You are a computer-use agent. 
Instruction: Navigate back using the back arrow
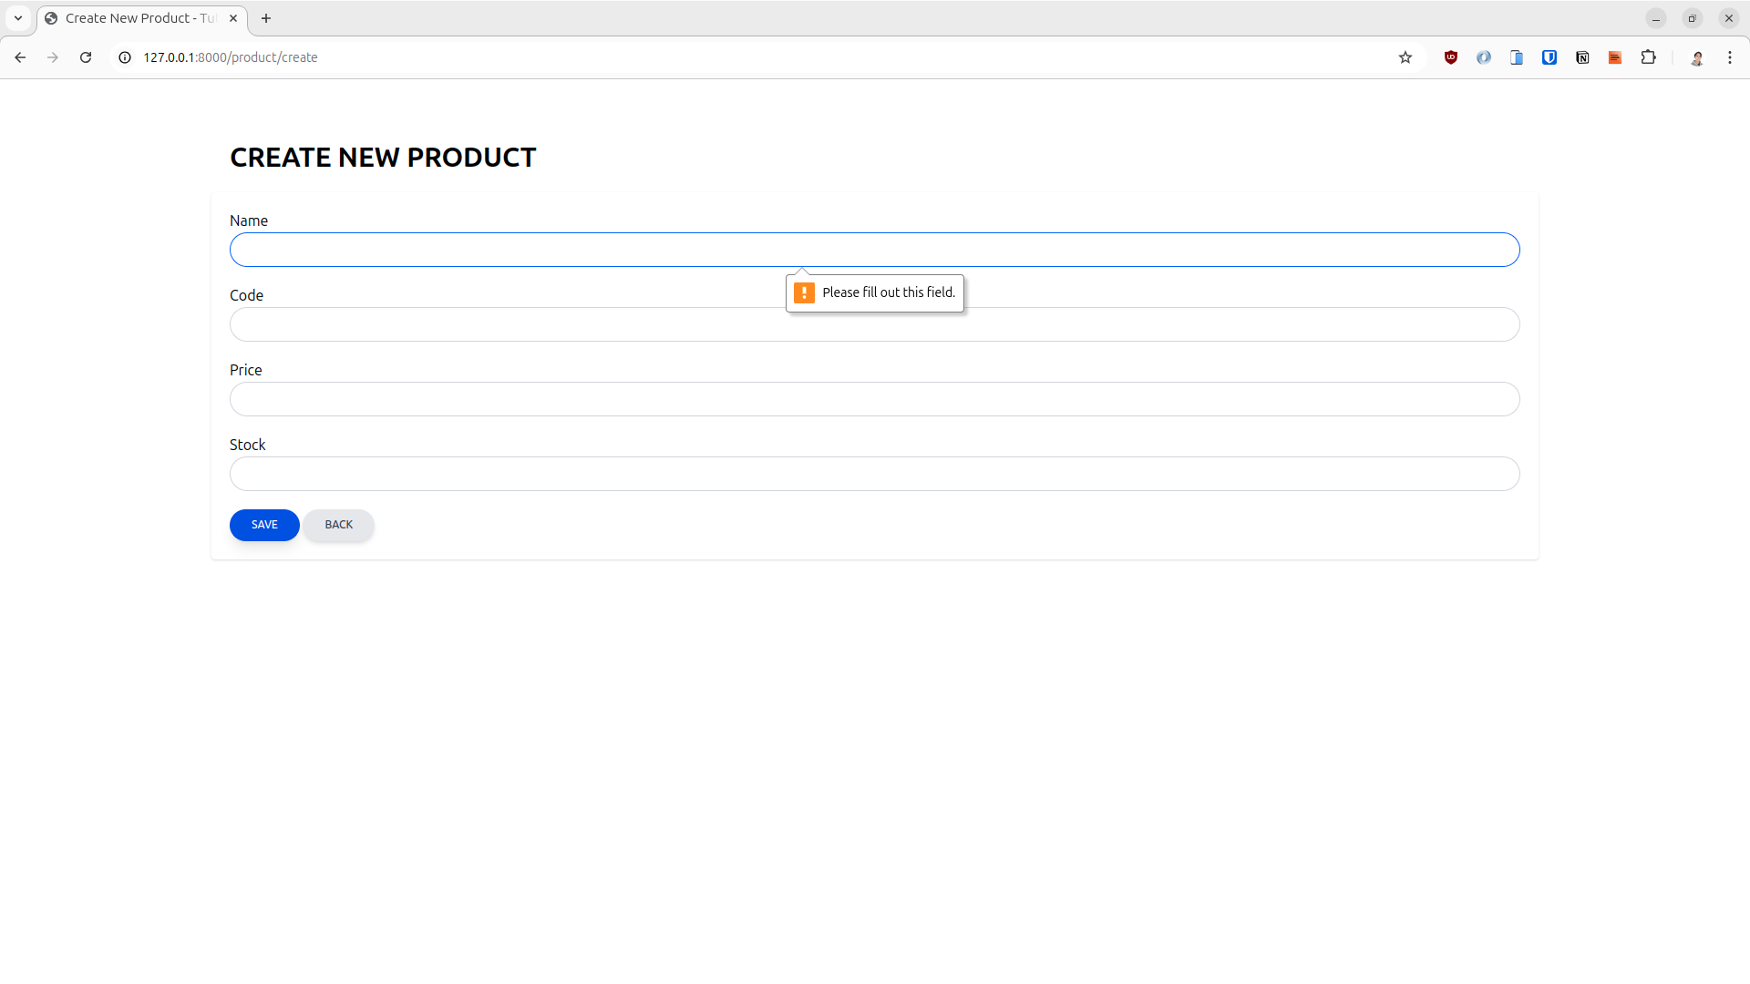pos(20,56)
